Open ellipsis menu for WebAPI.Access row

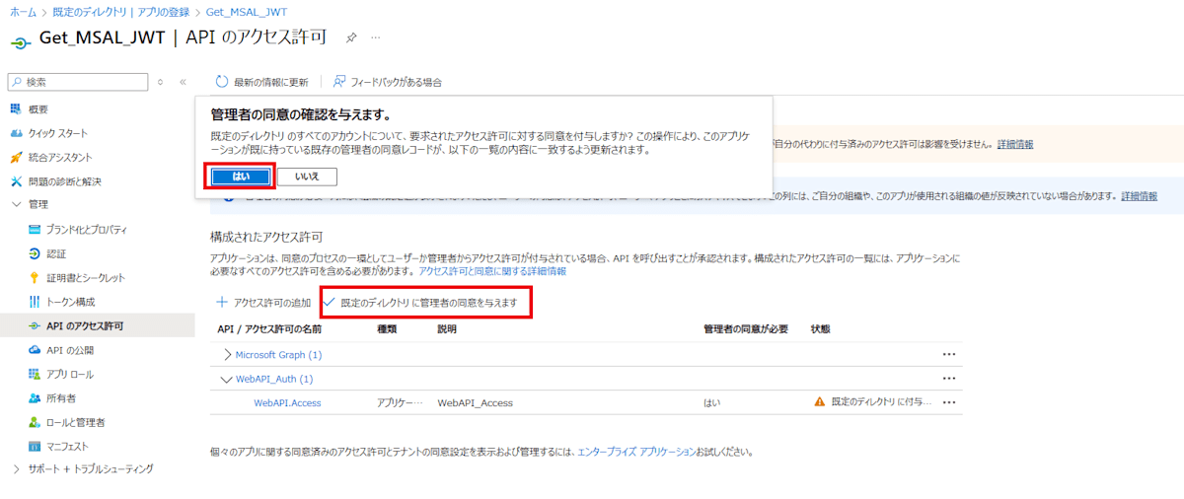[949, 402]
